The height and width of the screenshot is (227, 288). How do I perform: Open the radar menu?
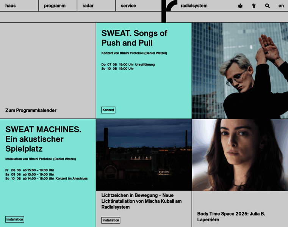(88, 6)
